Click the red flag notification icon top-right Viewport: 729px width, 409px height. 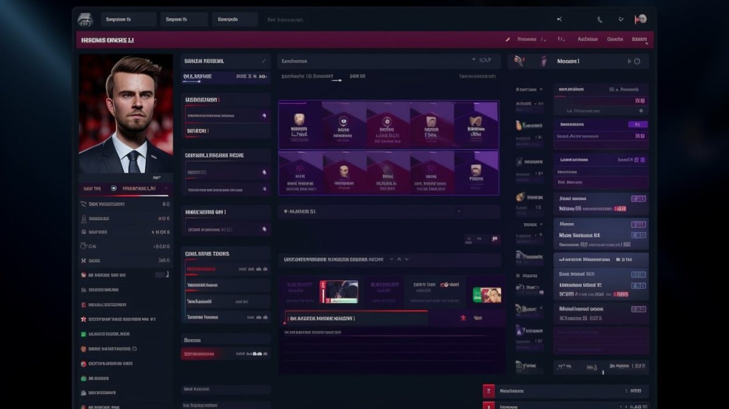pos(637,19)
